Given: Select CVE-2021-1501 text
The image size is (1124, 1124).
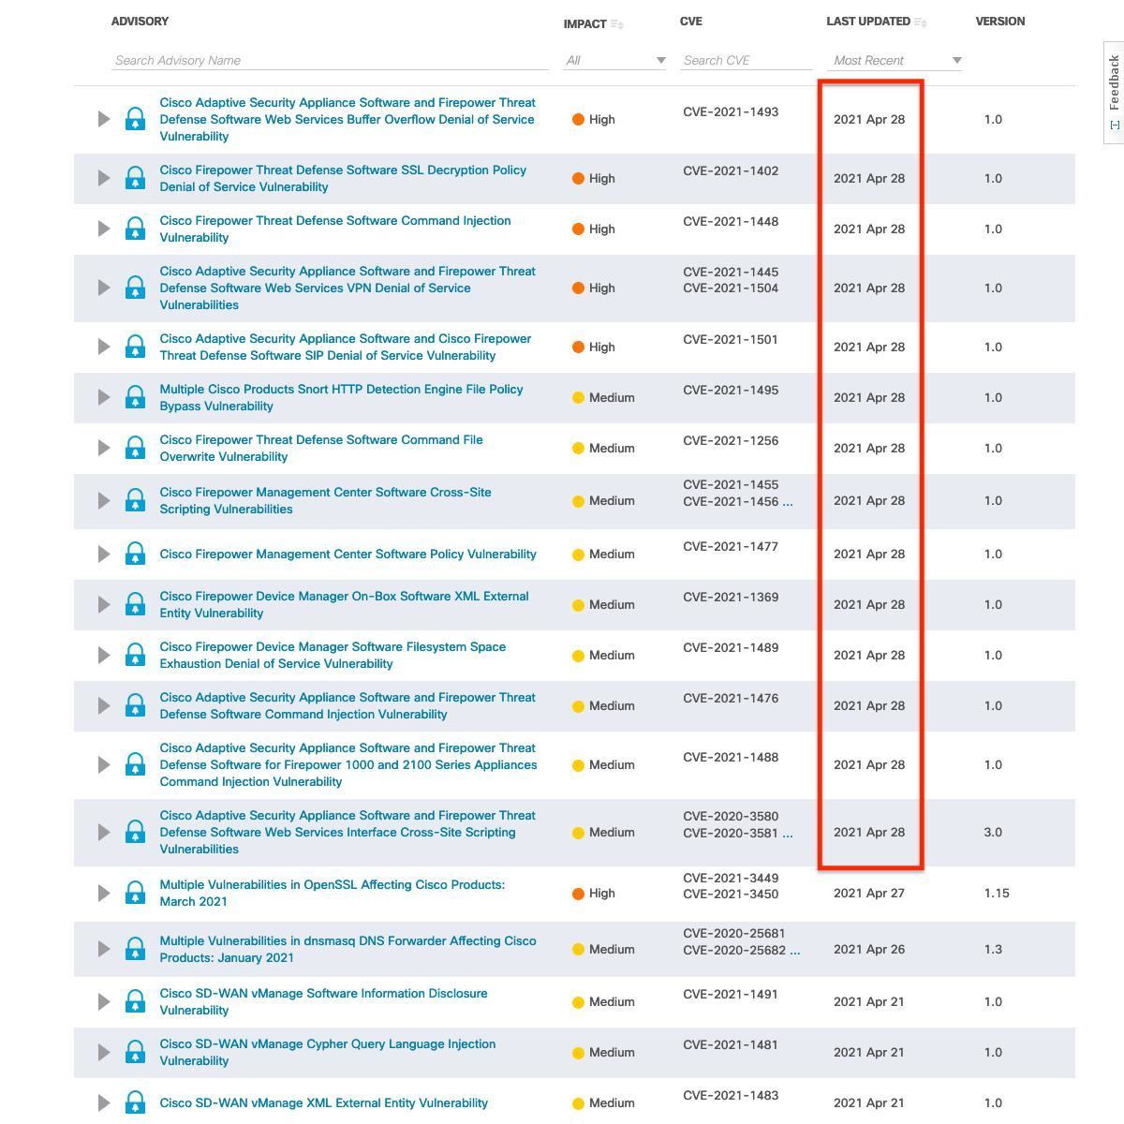Looking at the screenshot, I should (731, 339).
